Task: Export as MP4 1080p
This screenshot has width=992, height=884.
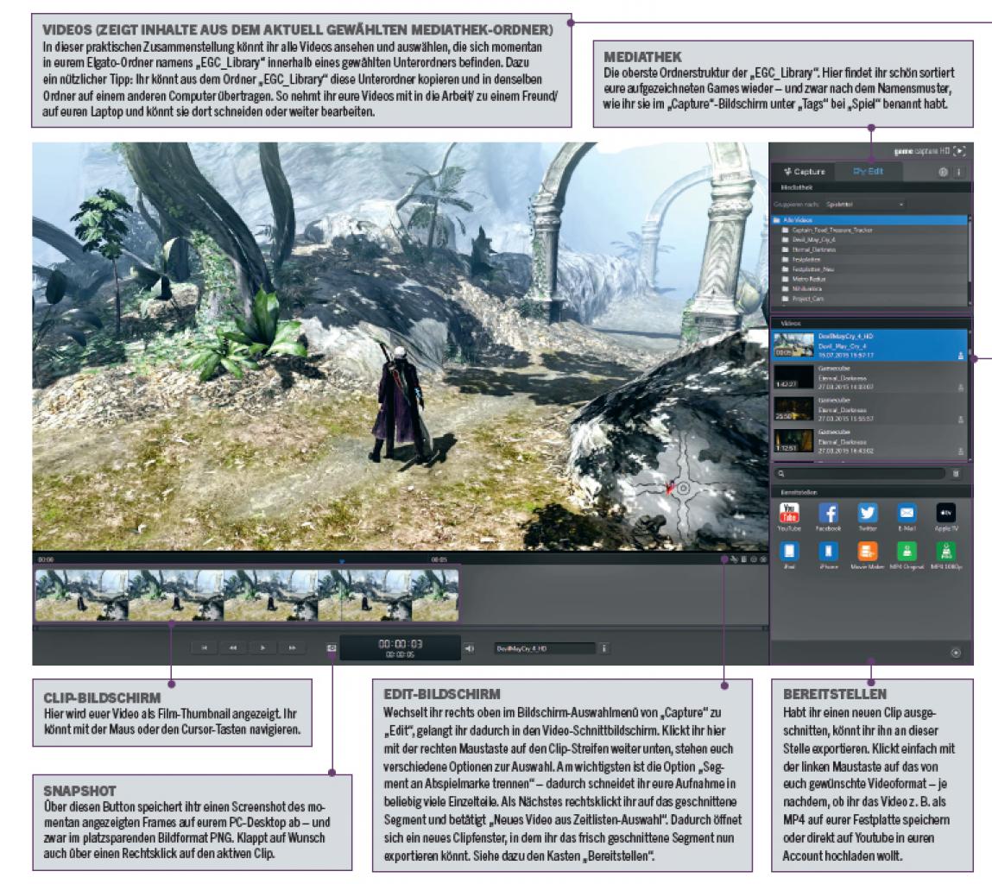Action: click(946, 551)
